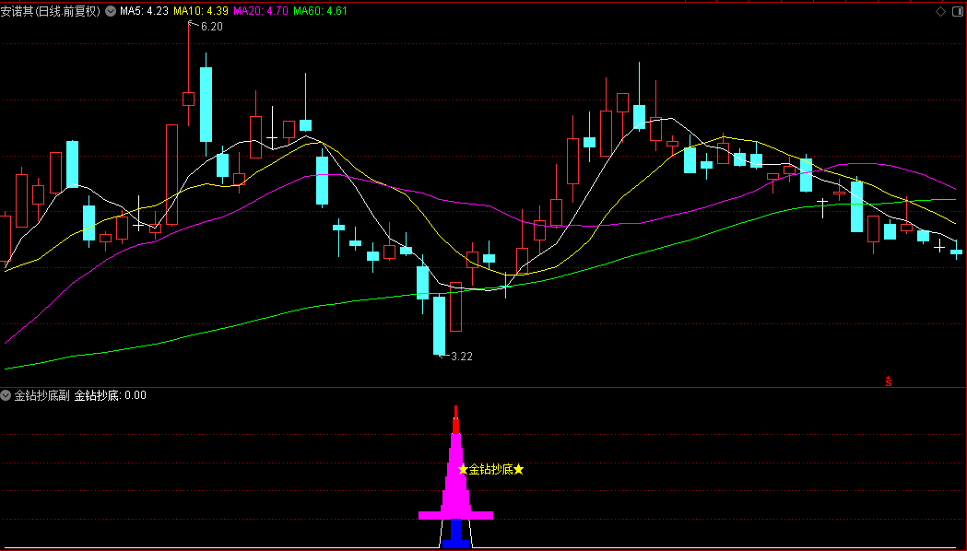Viewport: 967px width, 551px height.
Task: Expand the 金钻抄底副 sub-chart dropdown arrow
Action: pyautogui.click(x=6, y=395)
